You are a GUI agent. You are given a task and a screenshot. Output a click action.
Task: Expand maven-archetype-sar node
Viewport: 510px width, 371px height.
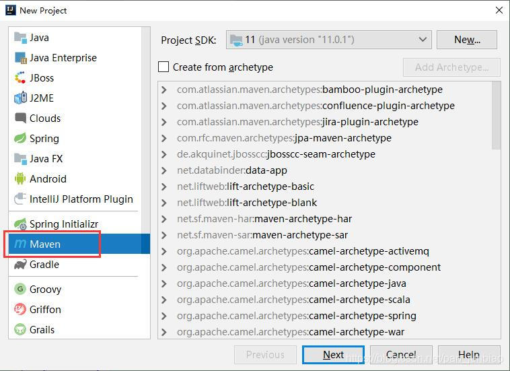click(x=164, y=235)
